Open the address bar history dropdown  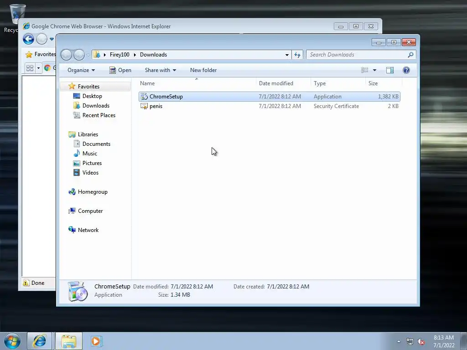pos(287,55)
